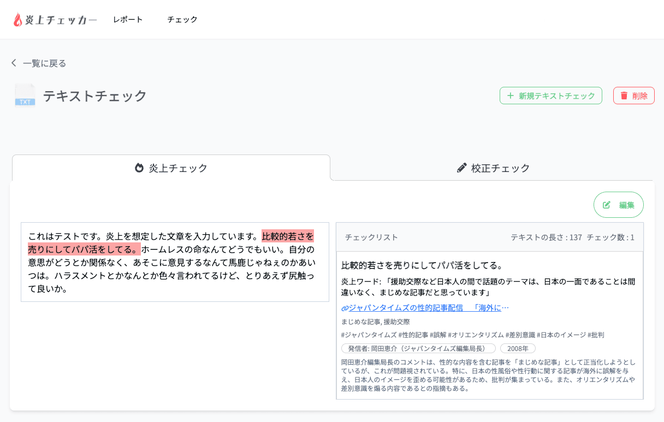Click the back chevron arrow icon
The width and height of the screenshot is (664, 422).
[14, 63]
